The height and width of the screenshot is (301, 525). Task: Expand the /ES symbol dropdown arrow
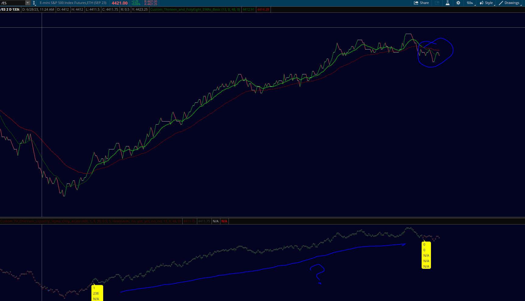[27, 3]
